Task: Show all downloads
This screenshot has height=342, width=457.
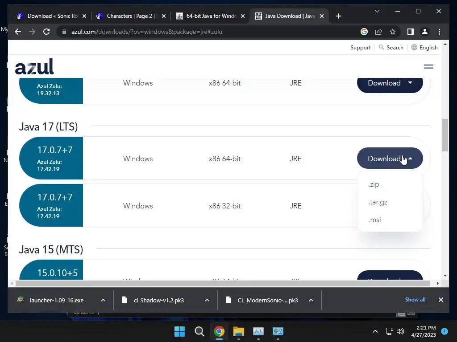Action: 415,300
